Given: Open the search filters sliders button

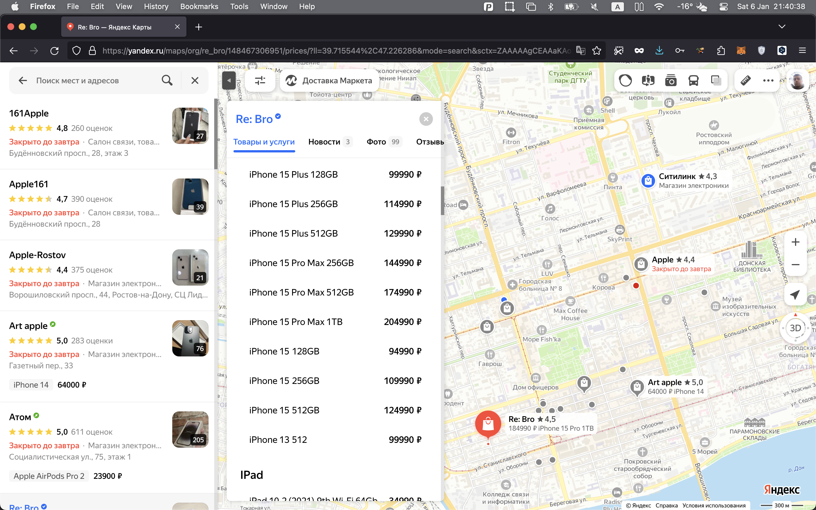Looking at the screenshot, I should click(x=260, y=80).
